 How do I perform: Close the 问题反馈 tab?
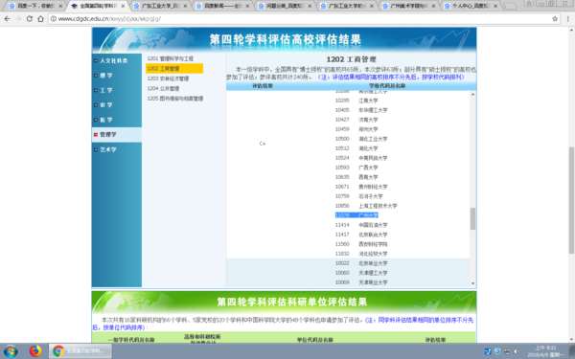(x=310, y=6)
